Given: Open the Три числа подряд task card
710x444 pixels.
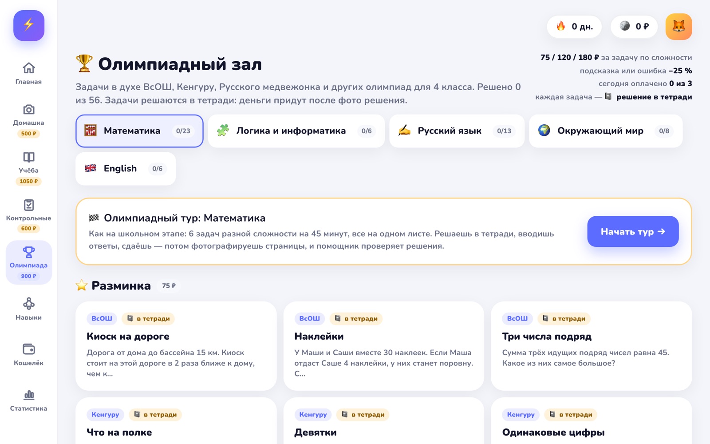Looking at the screenshot, I should [592, 346].
